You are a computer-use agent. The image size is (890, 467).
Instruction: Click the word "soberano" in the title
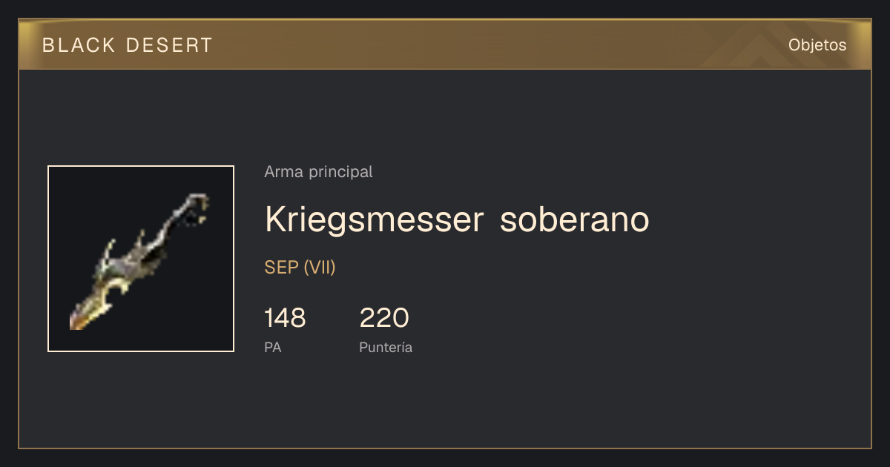[x=575, y=219]
